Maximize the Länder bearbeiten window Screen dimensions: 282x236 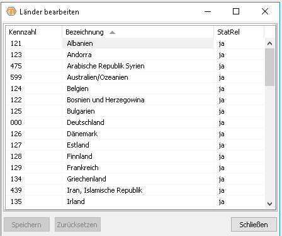coord(236,11)
